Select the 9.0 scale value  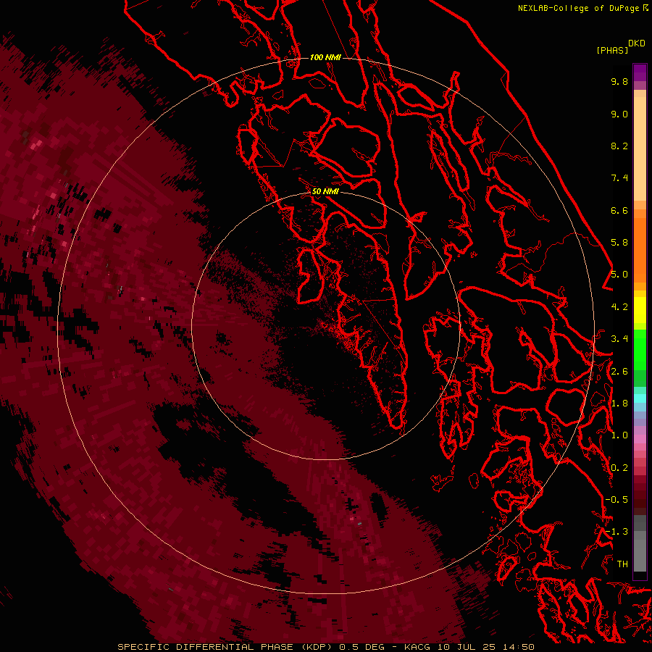pyautogui.click(x=619, y=114)
